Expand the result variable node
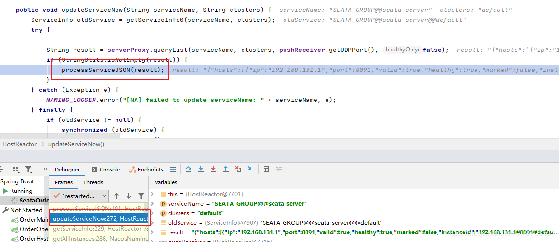The image size is (559, 242). pos(153,232)
